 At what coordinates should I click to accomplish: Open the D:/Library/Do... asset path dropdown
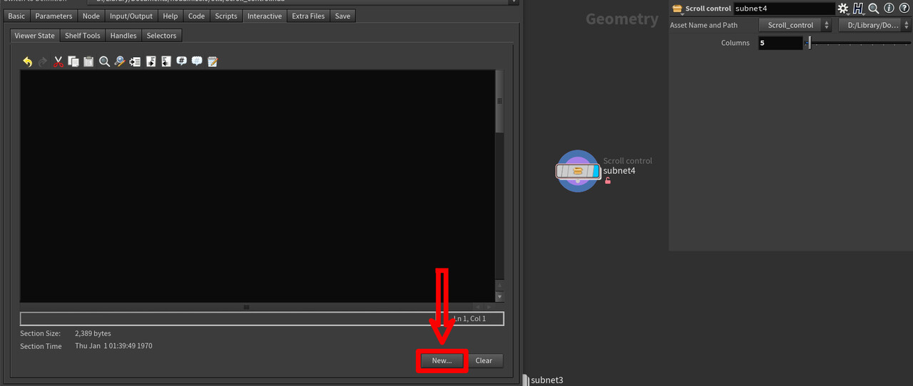click(x=874, y=25)
